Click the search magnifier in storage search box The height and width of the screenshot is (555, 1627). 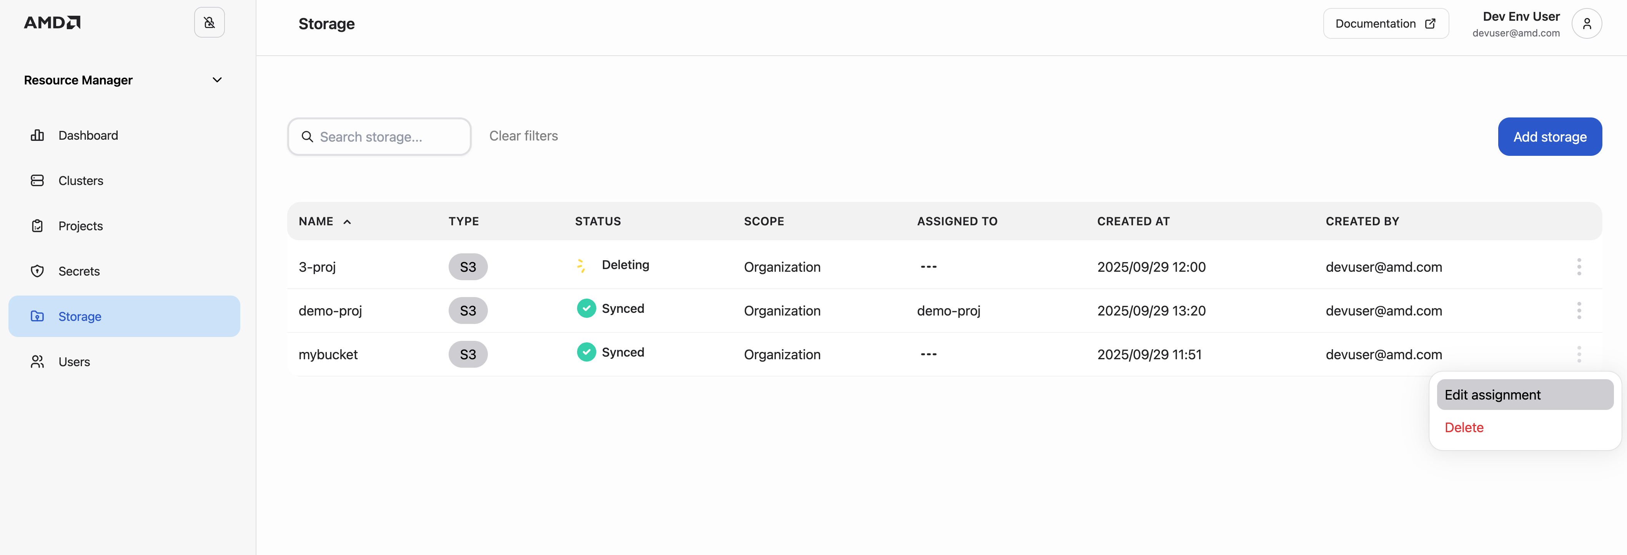308,136
